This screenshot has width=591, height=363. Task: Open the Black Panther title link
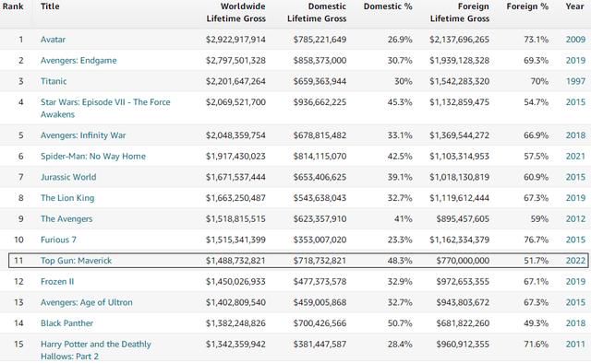pyautogui.click(x=66, y=323)
